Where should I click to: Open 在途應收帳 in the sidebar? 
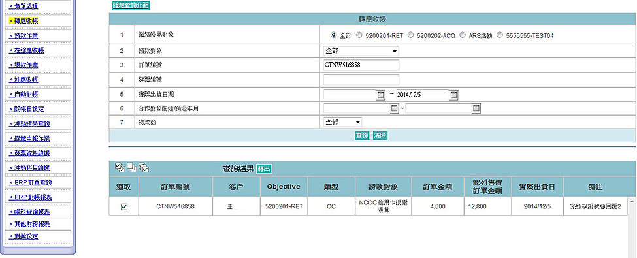[x=26, y=50]
